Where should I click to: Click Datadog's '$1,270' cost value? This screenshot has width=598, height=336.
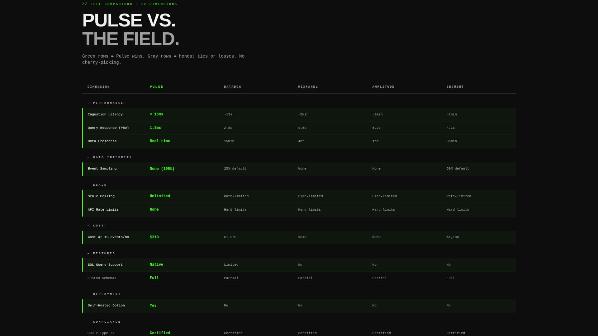click(x=230, y=237)
